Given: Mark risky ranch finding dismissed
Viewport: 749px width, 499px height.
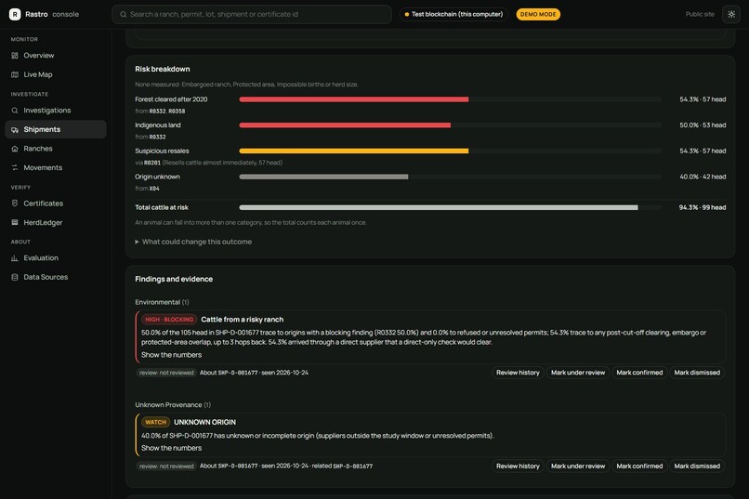Looking at the screenshot, I should [x=697, y=373].
